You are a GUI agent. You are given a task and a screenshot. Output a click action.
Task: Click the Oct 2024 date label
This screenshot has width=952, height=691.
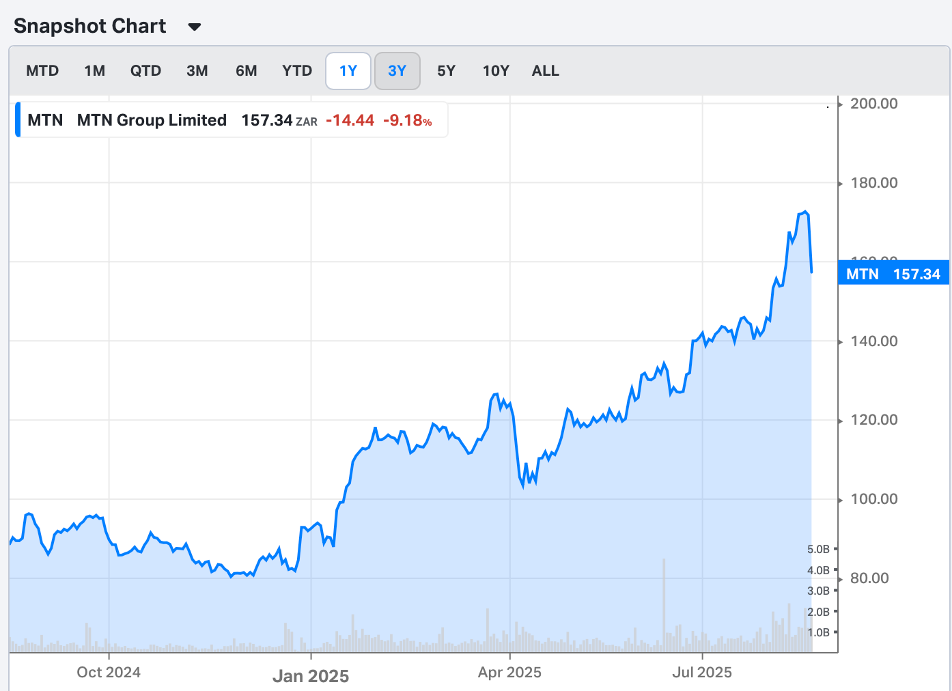point(109,673)
